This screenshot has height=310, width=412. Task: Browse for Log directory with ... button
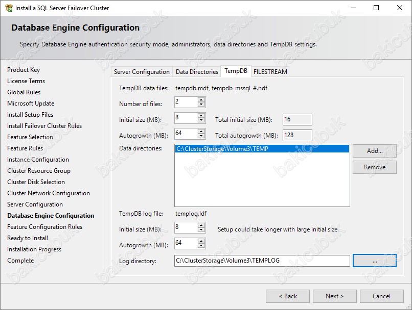point(374,261)
